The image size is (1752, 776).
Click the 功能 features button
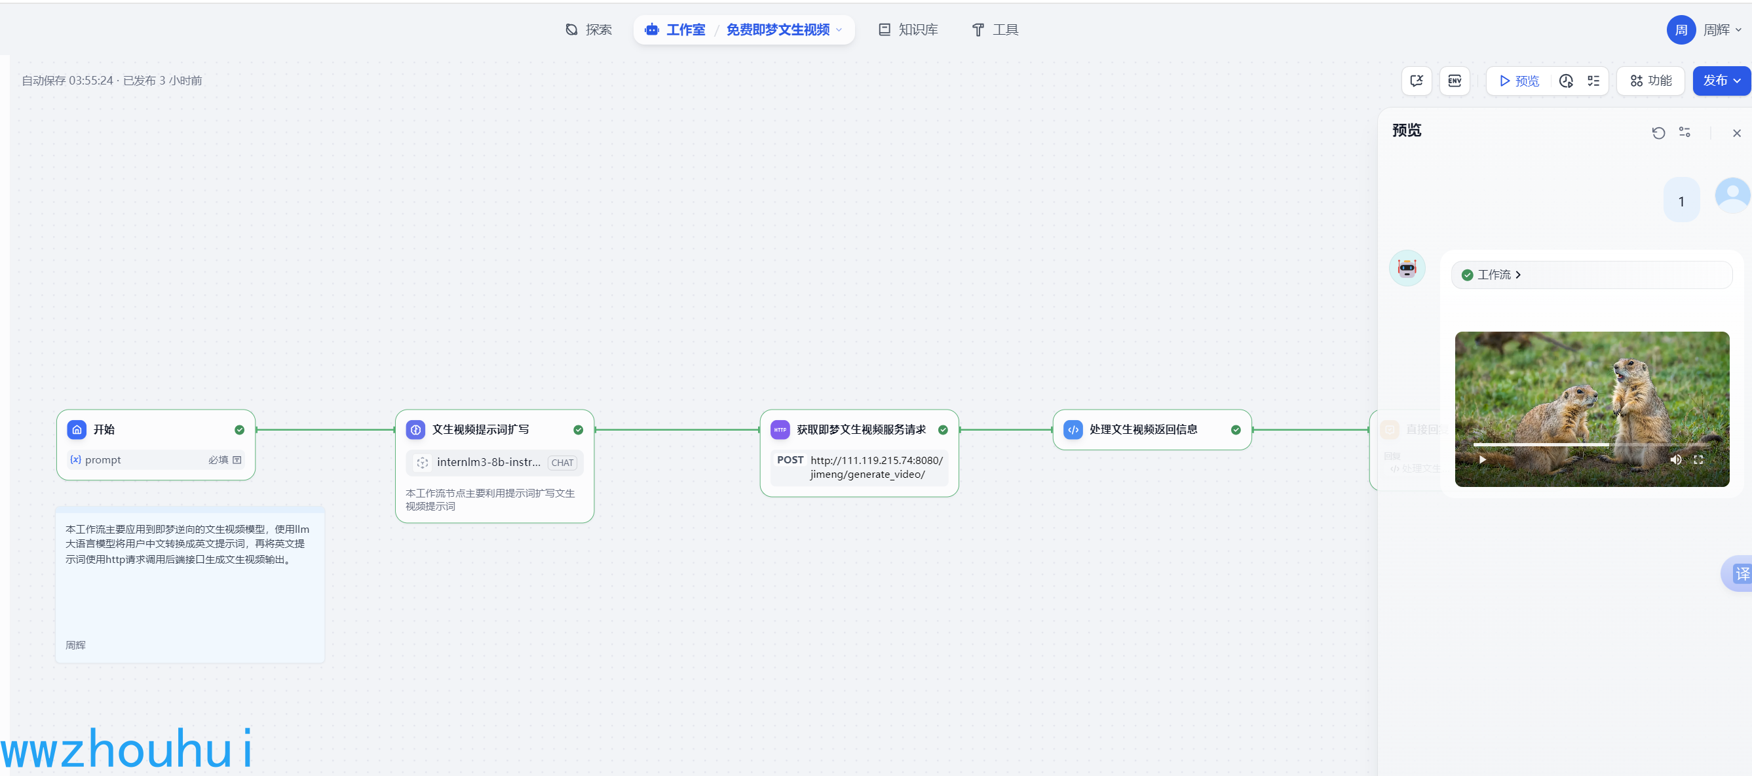coord(1650,81)
